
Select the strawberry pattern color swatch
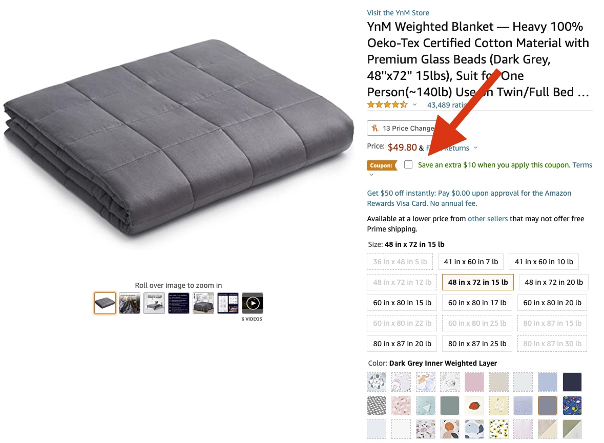[474, 406]
